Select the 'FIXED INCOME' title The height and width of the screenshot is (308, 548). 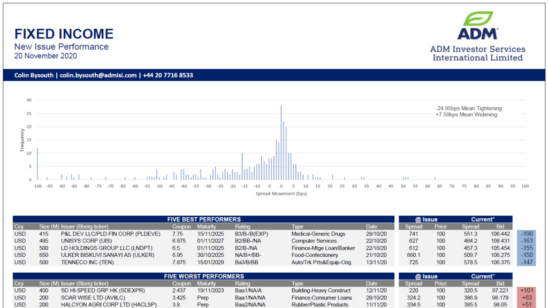coord(64,34)
